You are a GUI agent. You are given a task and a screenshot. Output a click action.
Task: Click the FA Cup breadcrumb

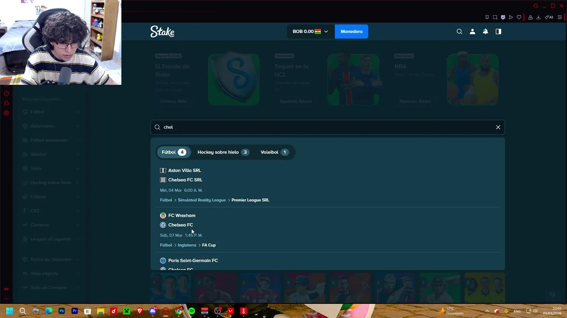(209, 245)
